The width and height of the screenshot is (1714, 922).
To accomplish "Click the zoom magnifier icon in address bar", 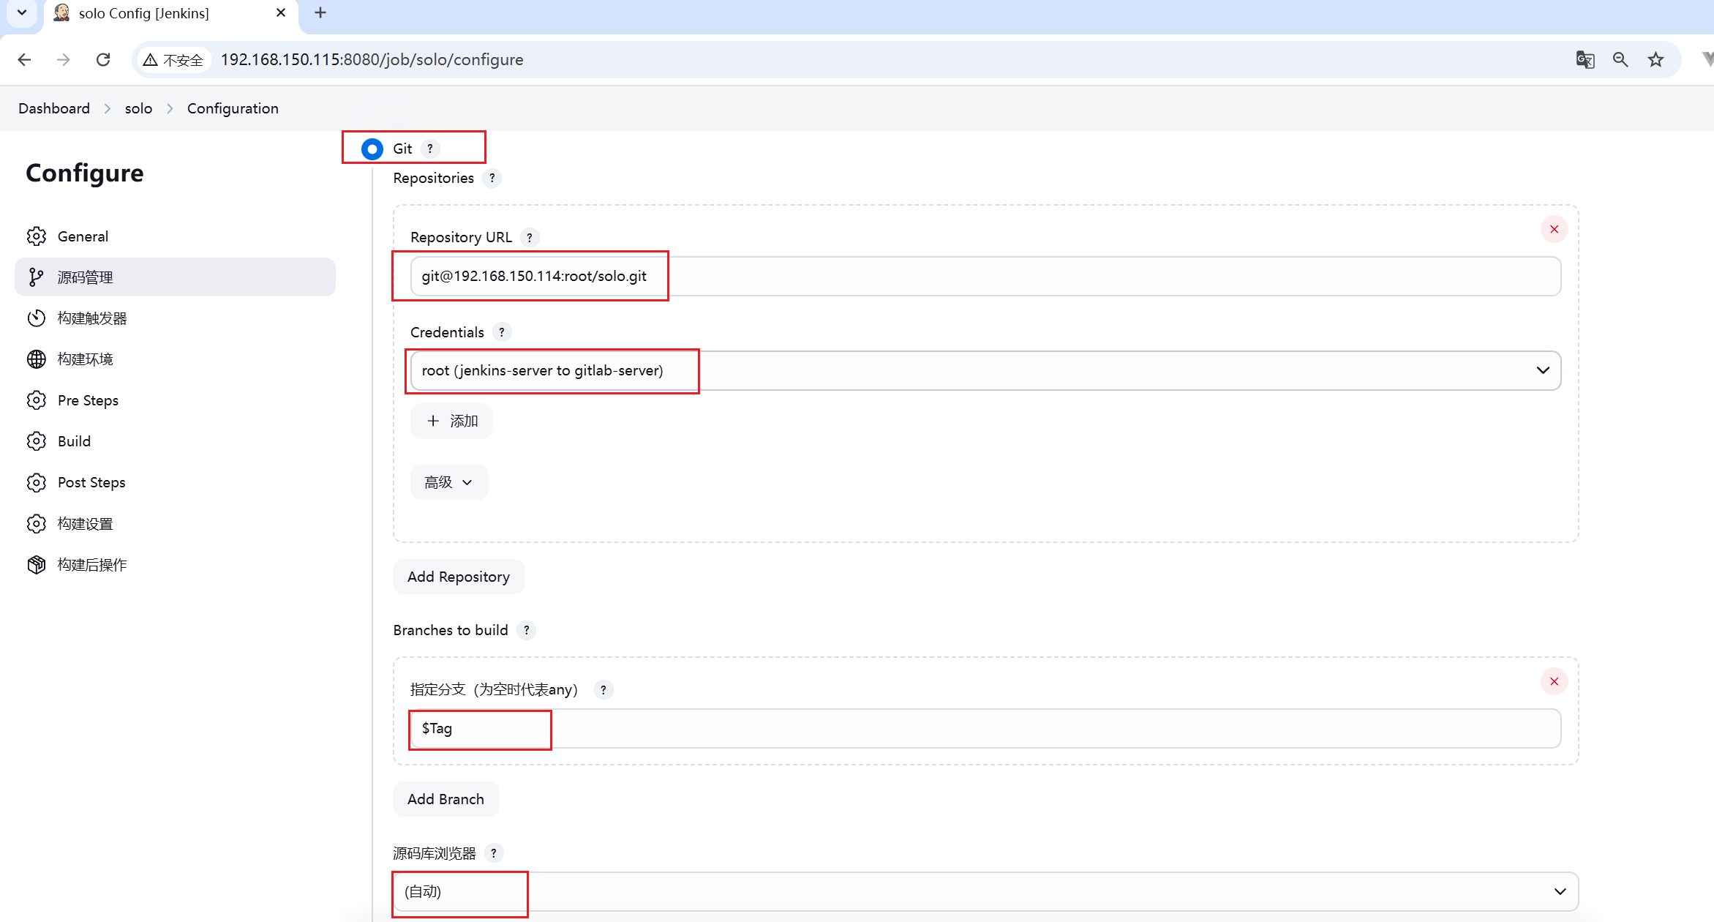I will point(1620,60).
